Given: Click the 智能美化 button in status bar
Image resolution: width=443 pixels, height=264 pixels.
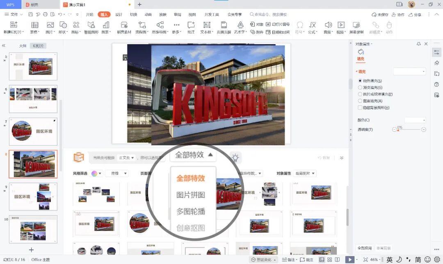Looking at the screenshot, I should tap(263, 260).
